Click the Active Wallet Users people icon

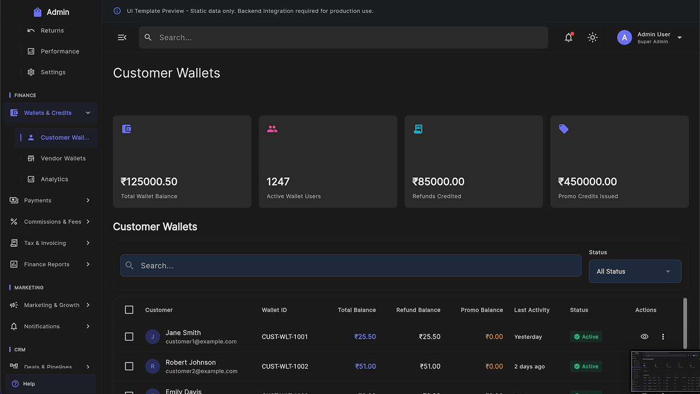(272, 129)
